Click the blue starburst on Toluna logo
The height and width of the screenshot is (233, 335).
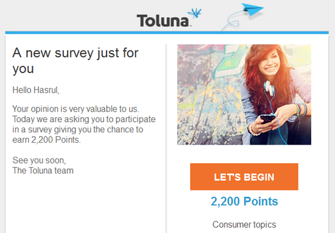(x=195, y=13)
